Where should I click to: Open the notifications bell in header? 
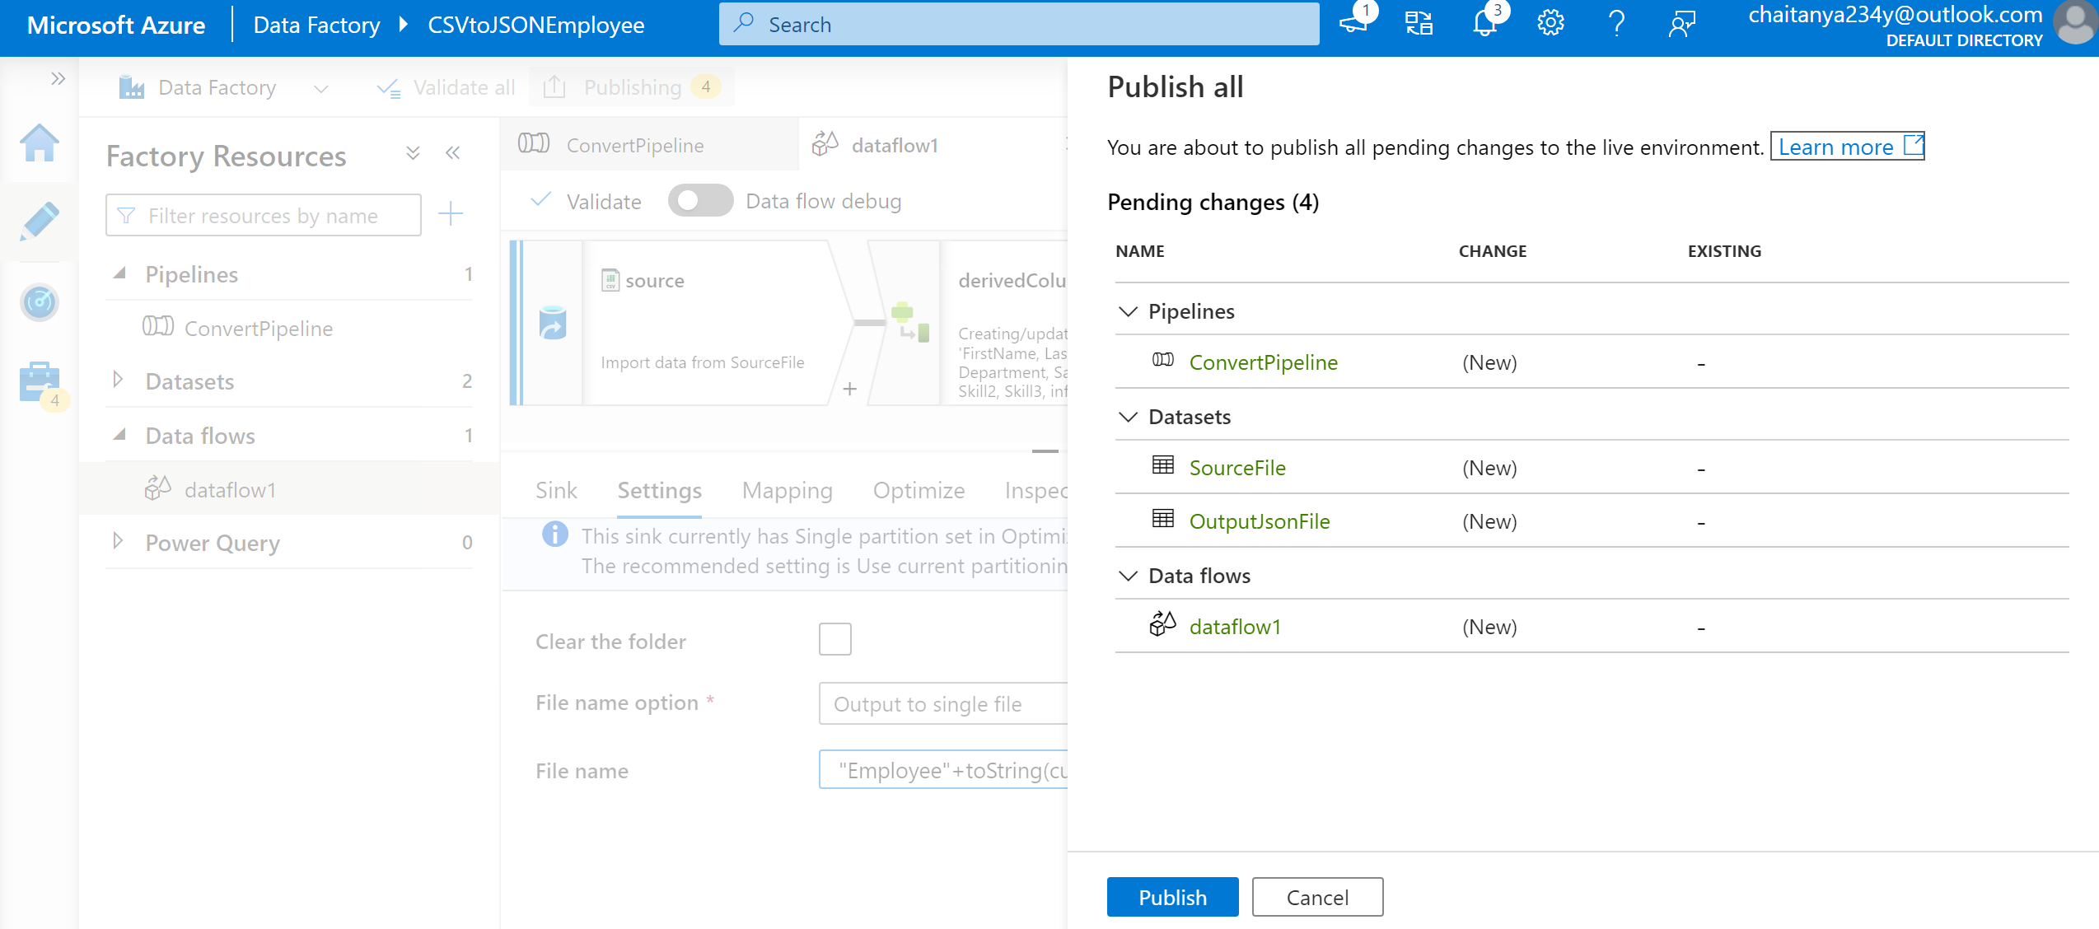tap(1484, 23)
